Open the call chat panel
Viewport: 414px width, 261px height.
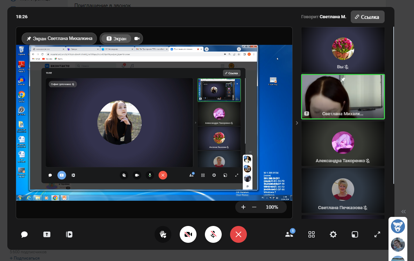tap(24, 235)
